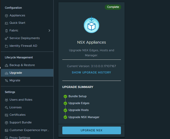Open the Appliances page
This screenshot has width=170, height=139.
click(17, 15)
